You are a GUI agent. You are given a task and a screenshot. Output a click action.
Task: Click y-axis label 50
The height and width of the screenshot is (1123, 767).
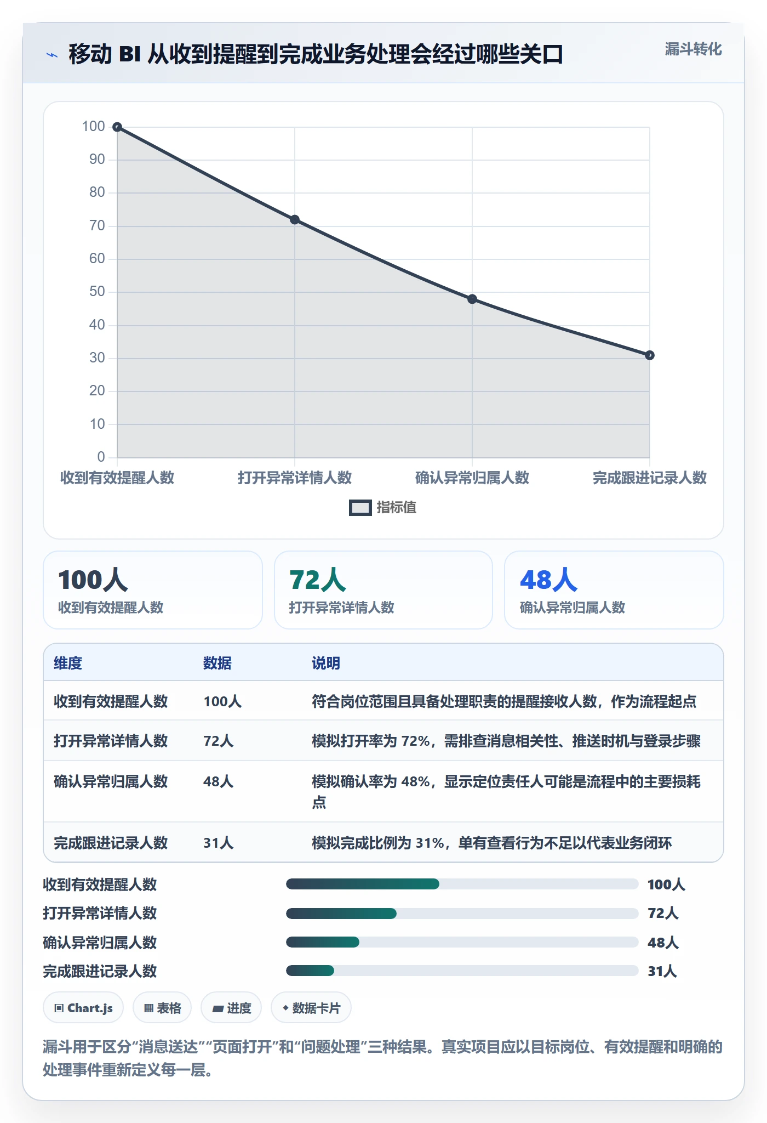(x=97, y=291)
